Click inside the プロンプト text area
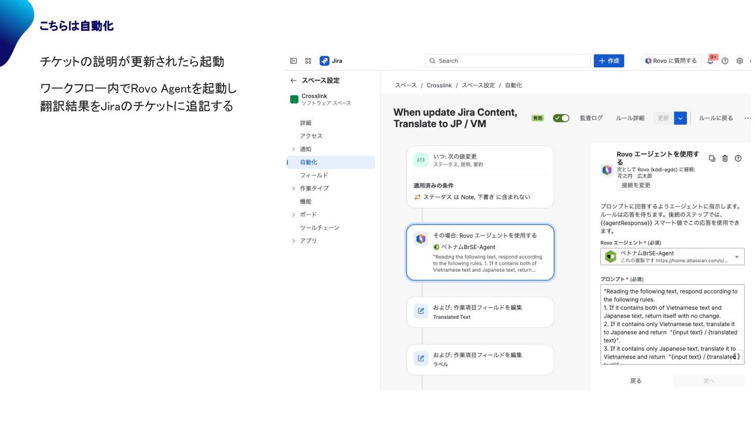 click(x=672, y=325)
